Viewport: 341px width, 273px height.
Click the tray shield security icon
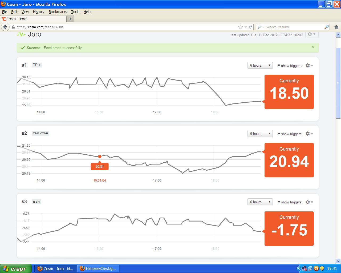click(322, 268)
